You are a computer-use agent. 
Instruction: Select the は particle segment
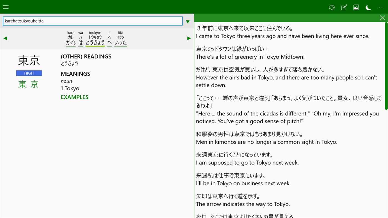[x=80, y=42]
